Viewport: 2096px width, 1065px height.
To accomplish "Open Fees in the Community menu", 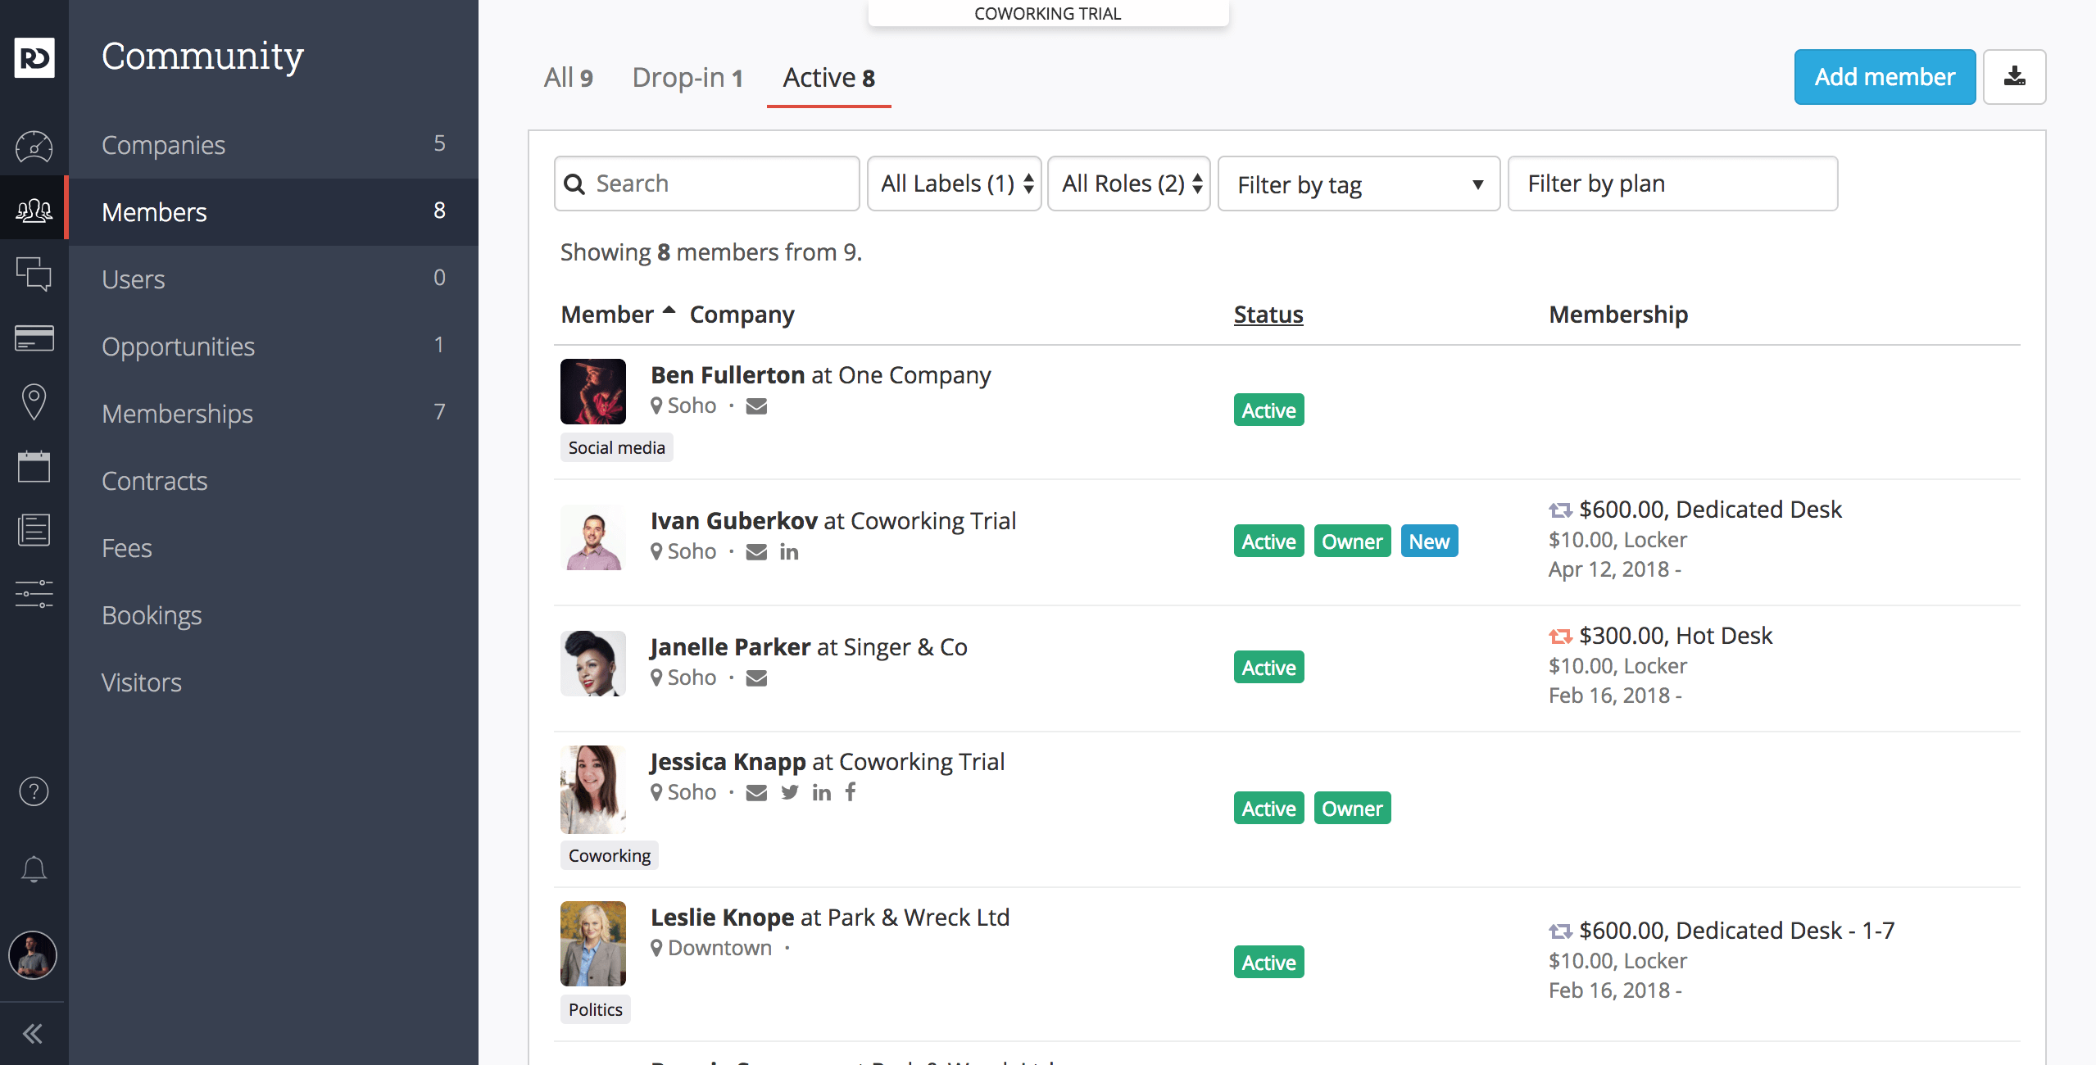I will 273,548.
